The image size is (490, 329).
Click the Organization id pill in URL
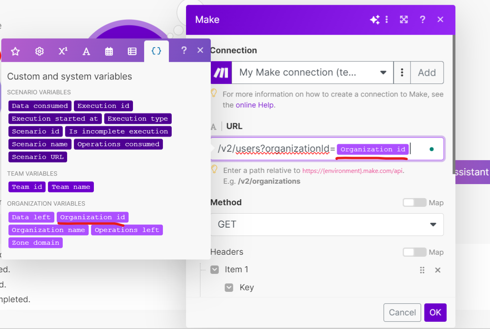click(x=373, y=149)
